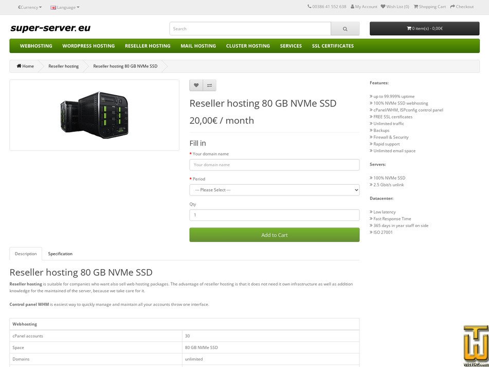Expand the Period select box
489x367 pixels.
point(274,190)
